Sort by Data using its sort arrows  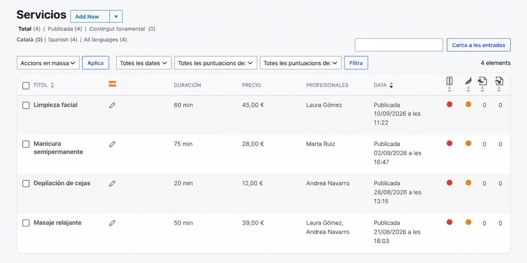391,85
